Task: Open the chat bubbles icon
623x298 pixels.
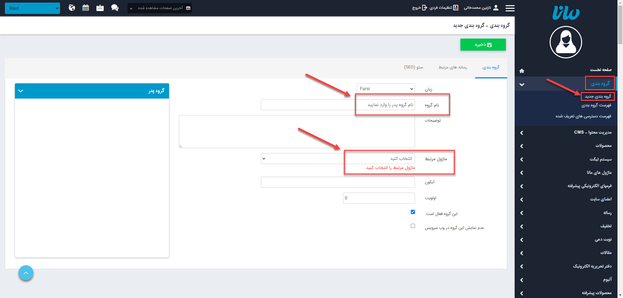Action: coord(115,8)
